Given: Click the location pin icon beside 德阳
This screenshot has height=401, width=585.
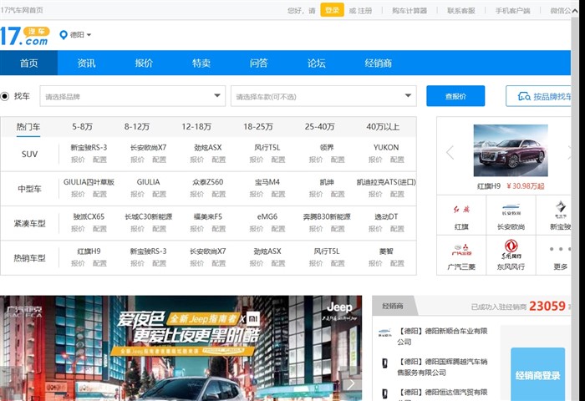Looking at the screenshot, I should click(x=64, y=35).
